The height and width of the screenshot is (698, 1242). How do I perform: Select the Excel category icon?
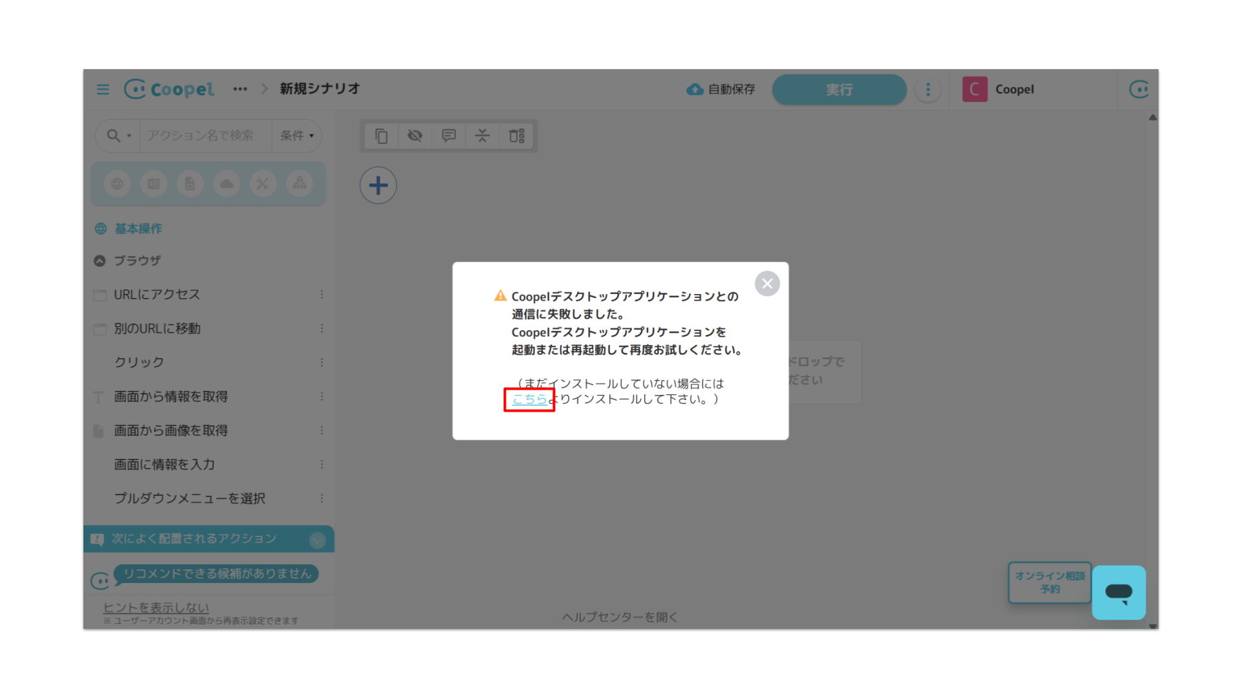pyautogui.click(x=153, y=184)
